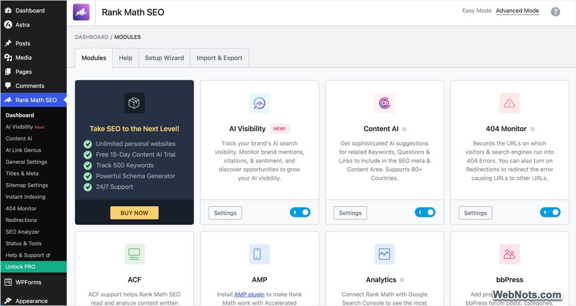Open Redirections submenu item
Screen dimensions: 576x306
21,220
